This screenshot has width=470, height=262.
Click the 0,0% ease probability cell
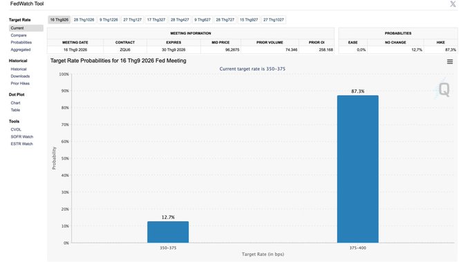pyautogui.click(x=353, y=50)
